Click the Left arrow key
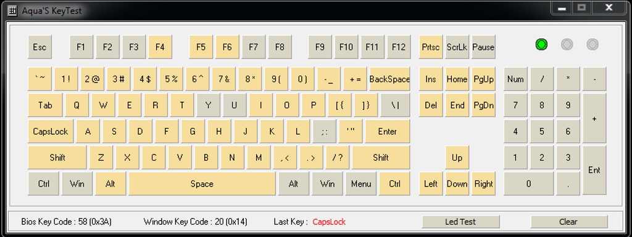The image size is (632, 237). (x=430, y=183)
